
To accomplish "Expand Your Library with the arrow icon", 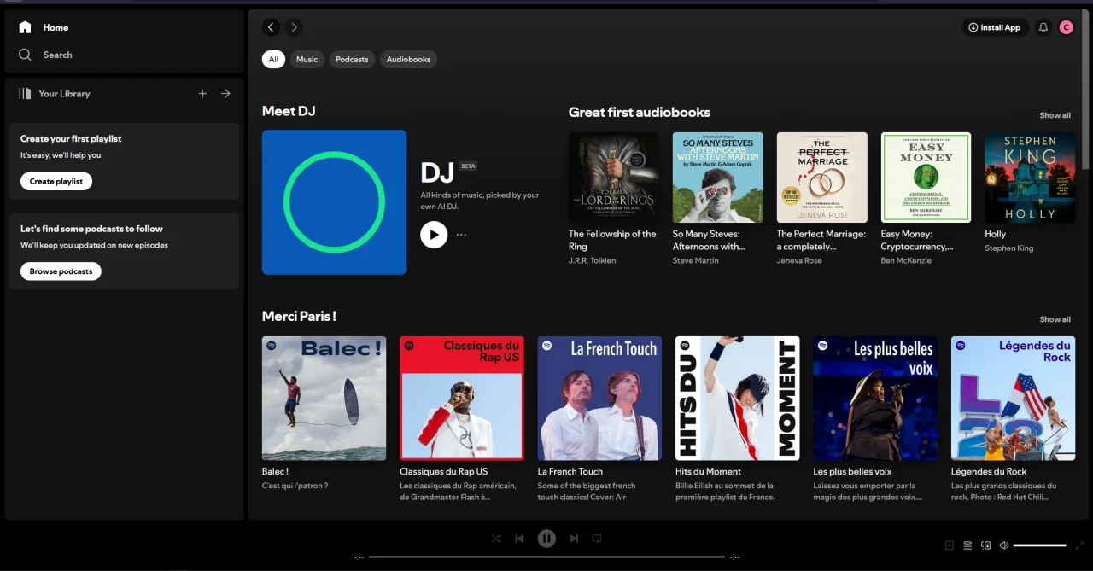I will (225, 94).
